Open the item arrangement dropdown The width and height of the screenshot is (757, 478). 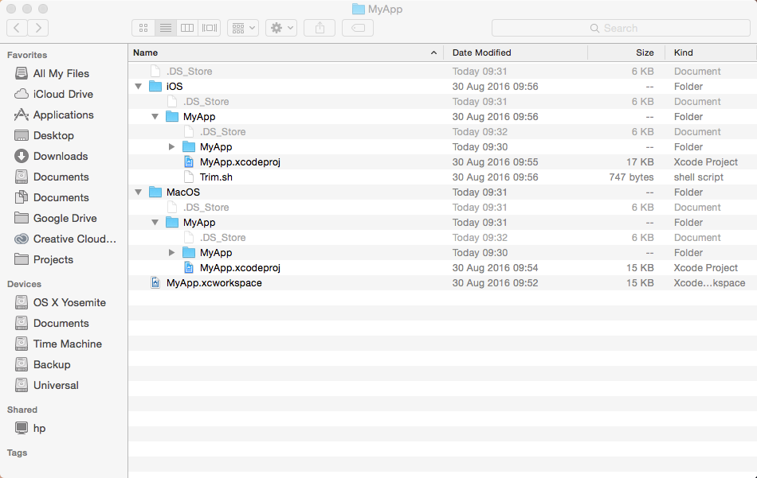click(243, 28)
